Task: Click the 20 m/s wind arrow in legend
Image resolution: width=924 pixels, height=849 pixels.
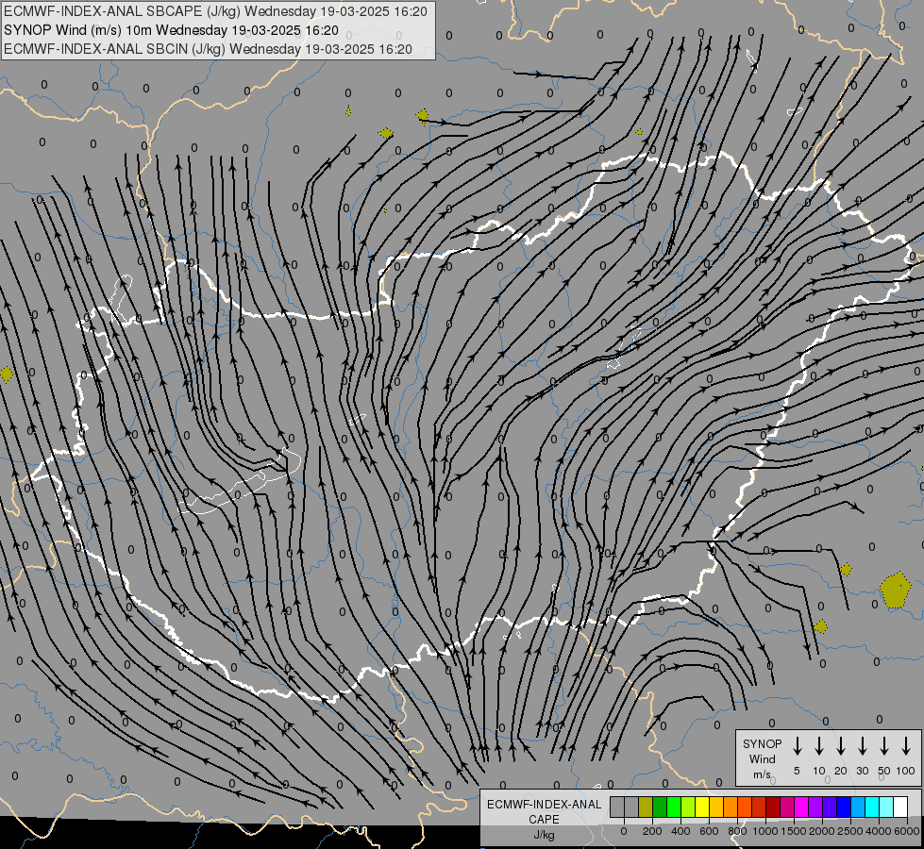Action: click(x=840, y=745)
